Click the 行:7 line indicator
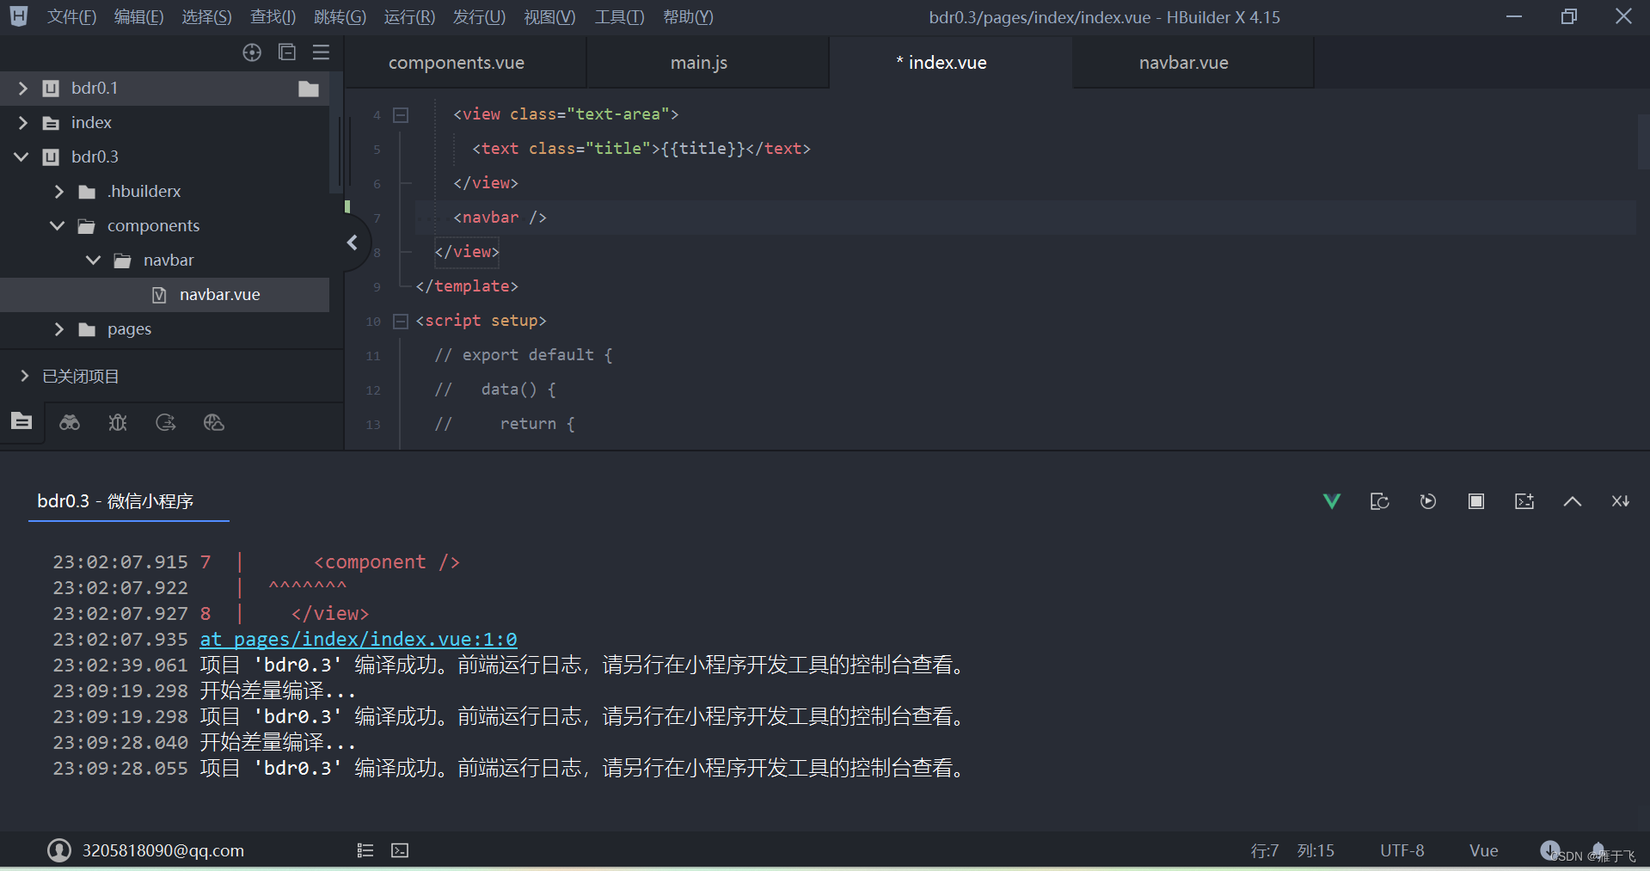This screenshot has height=871, width=1650. pyautogui.click(x=1265, y=850)
